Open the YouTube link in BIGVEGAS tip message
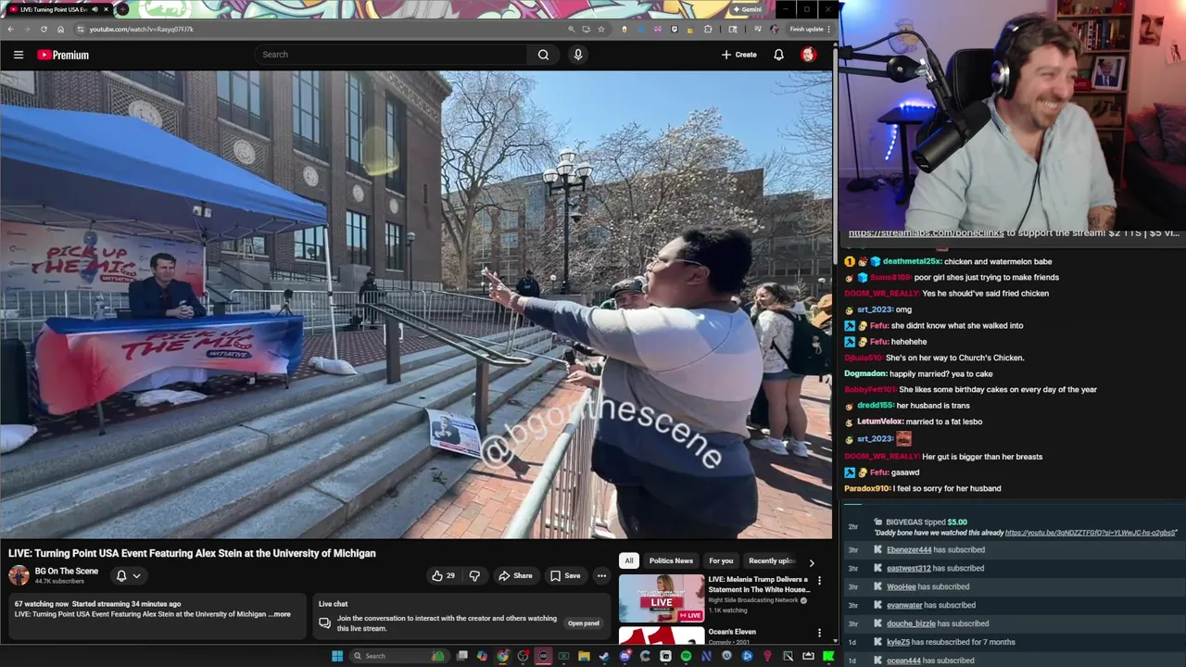The width and height of the screenshot is (1186, 667). pyautogui.click(x=1091, y=533)
